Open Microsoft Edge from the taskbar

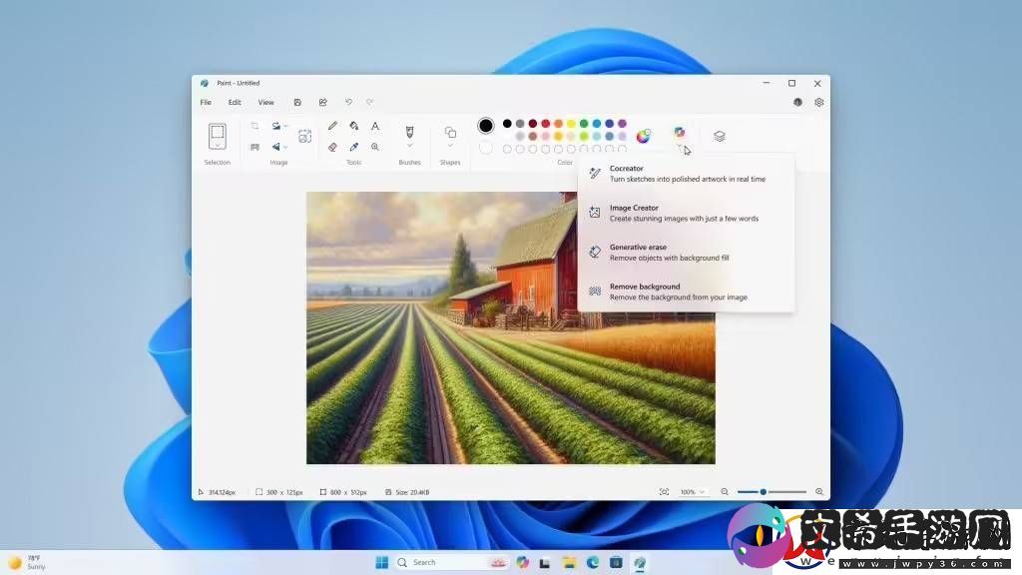tap(593, 562)
